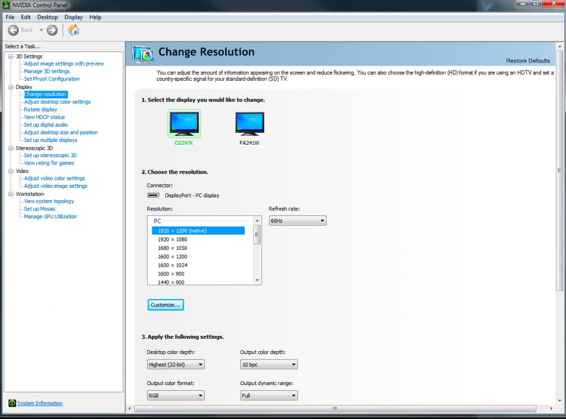Open the Display menu
566x419 pixels.
pyautogui.click(x=74, y=18)
